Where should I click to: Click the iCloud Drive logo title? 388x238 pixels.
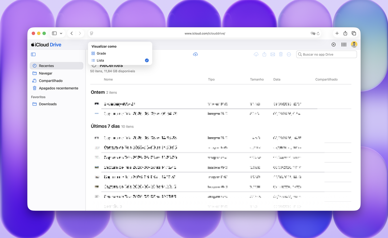46,45
